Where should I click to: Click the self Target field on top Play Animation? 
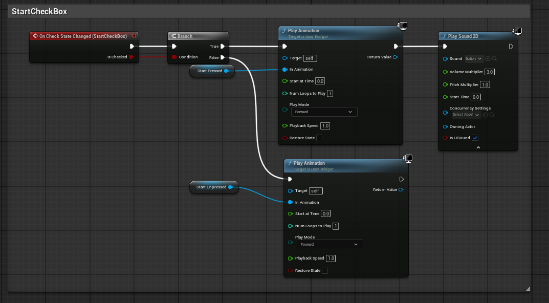click(310, 58)
